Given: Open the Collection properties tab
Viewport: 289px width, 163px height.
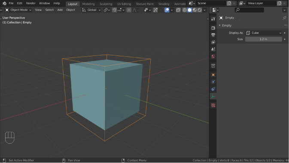Looking at the screenshot, I should tap(213, 66).
